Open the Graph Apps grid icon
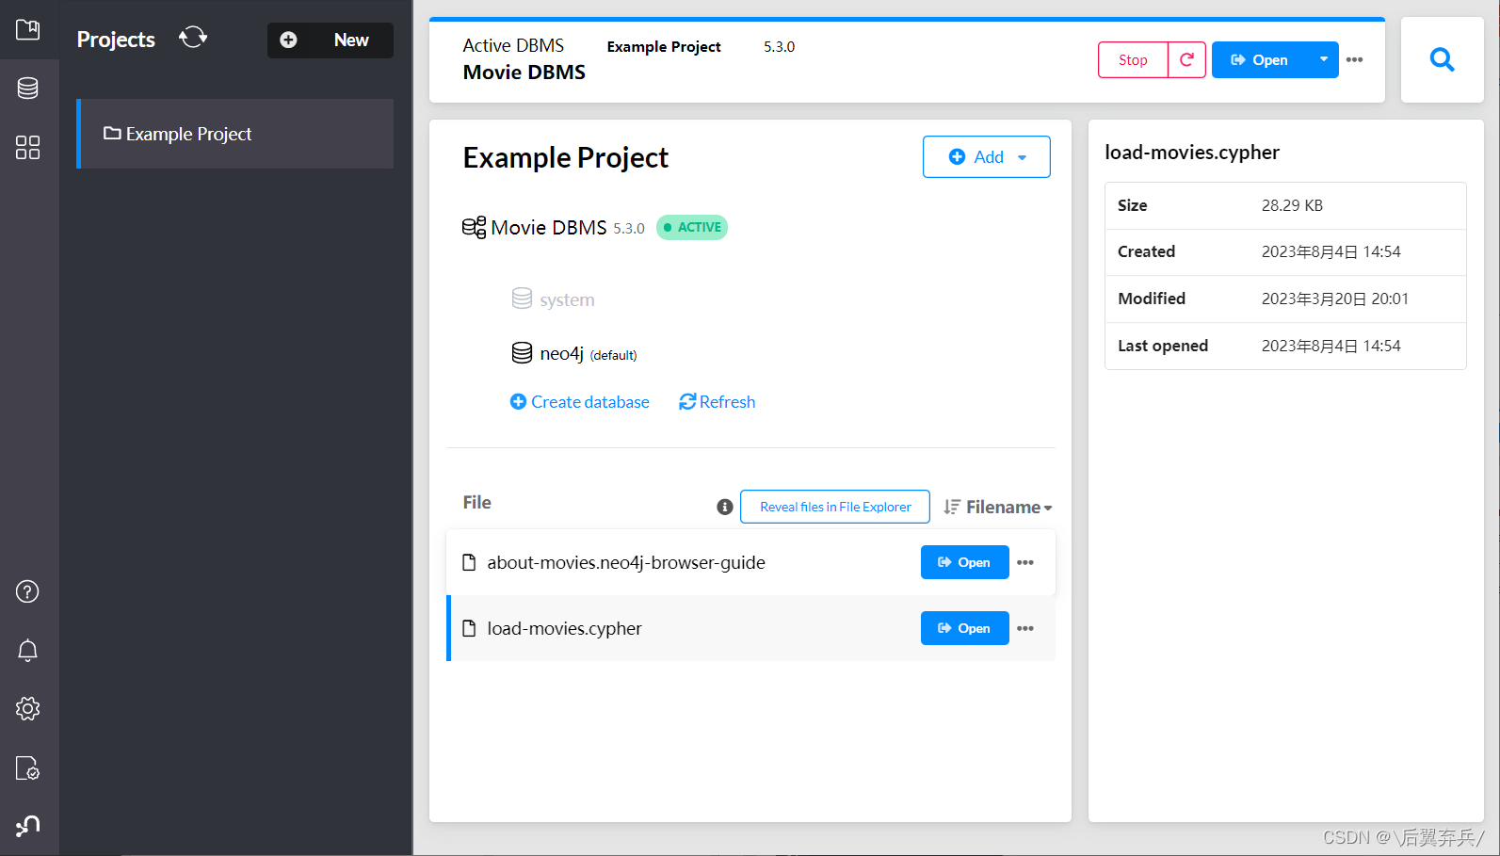The width and height of the screenshot is (1500, 856). 28,147
